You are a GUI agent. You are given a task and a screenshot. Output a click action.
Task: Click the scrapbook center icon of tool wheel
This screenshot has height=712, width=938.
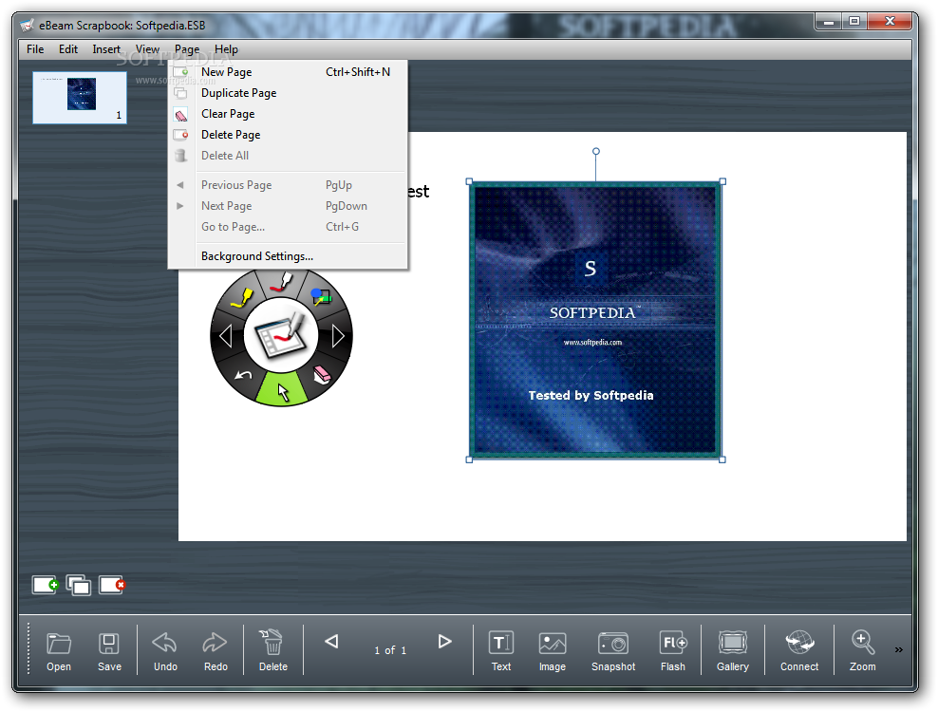pos(281,335)
